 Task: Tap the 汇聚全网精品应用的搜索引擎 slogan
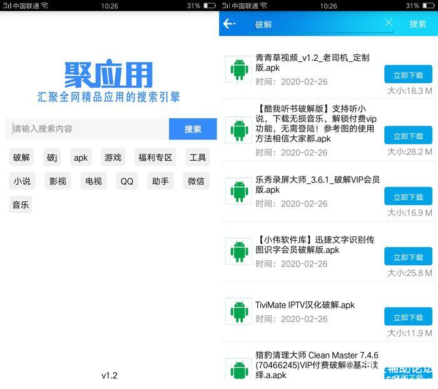[109, 97]
